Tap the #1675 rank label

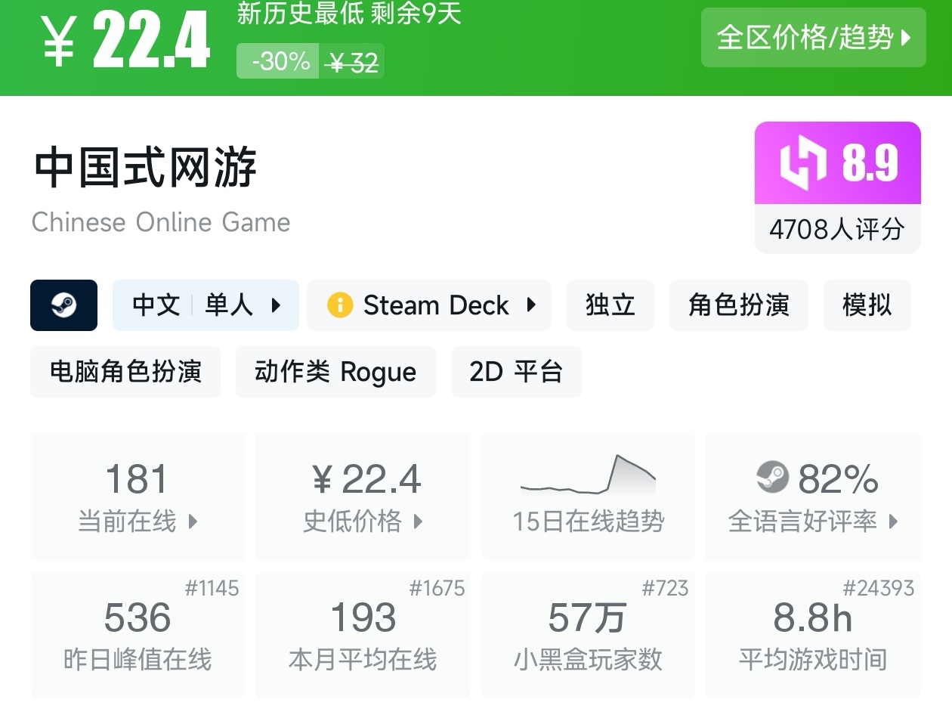click(x=437, y=588)
